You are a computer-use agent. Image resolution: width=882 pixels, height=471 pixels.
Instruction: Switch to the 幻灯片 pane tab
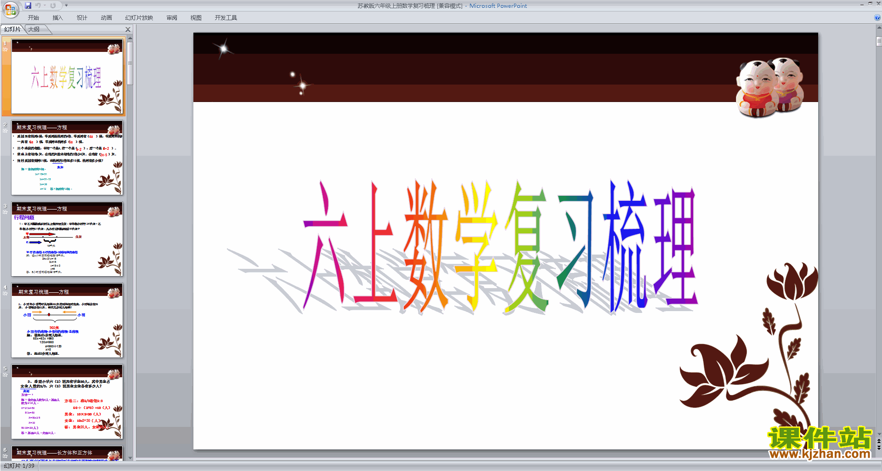tap(12, 29)
